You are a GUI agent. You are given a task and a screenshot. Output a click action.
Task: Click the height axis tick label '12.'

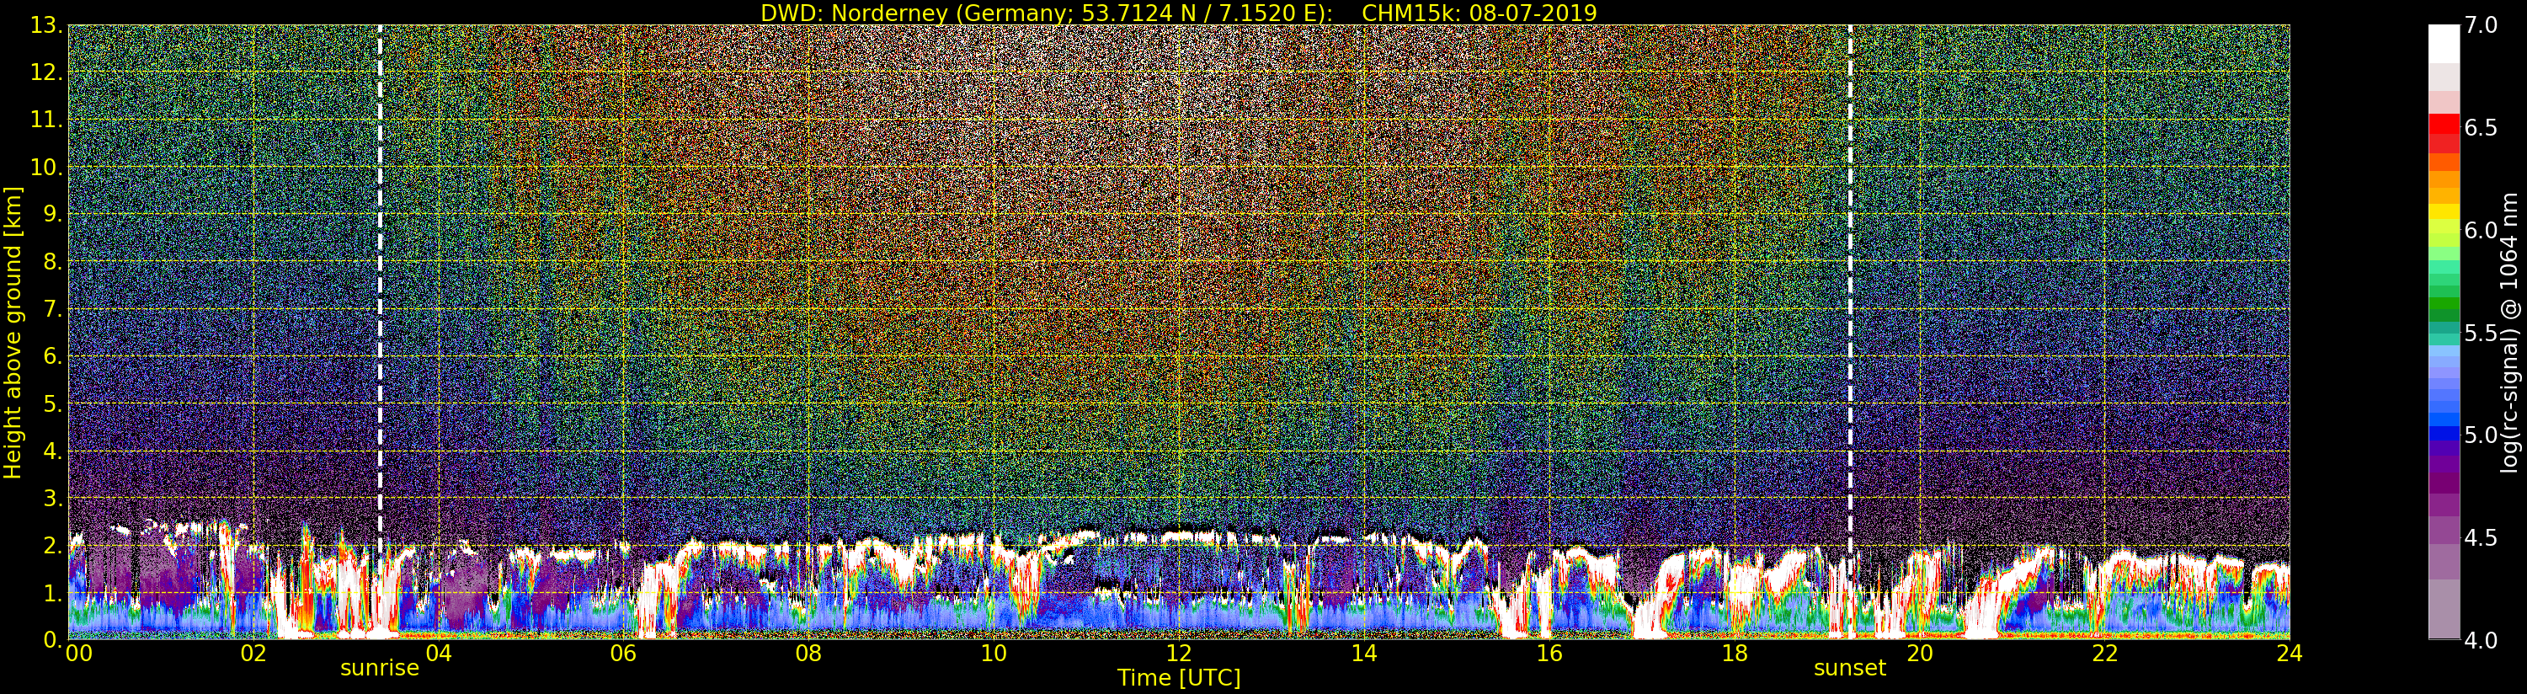47,73
